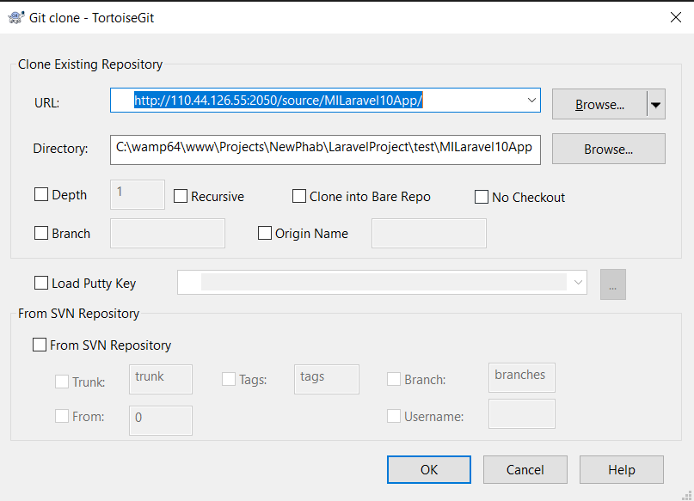Tick the Username checkbox

coord(394,416)
